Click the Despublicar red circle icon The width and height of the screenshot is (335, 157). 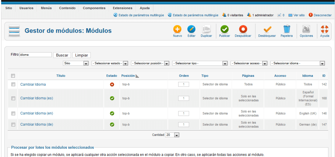coord(243,29)
